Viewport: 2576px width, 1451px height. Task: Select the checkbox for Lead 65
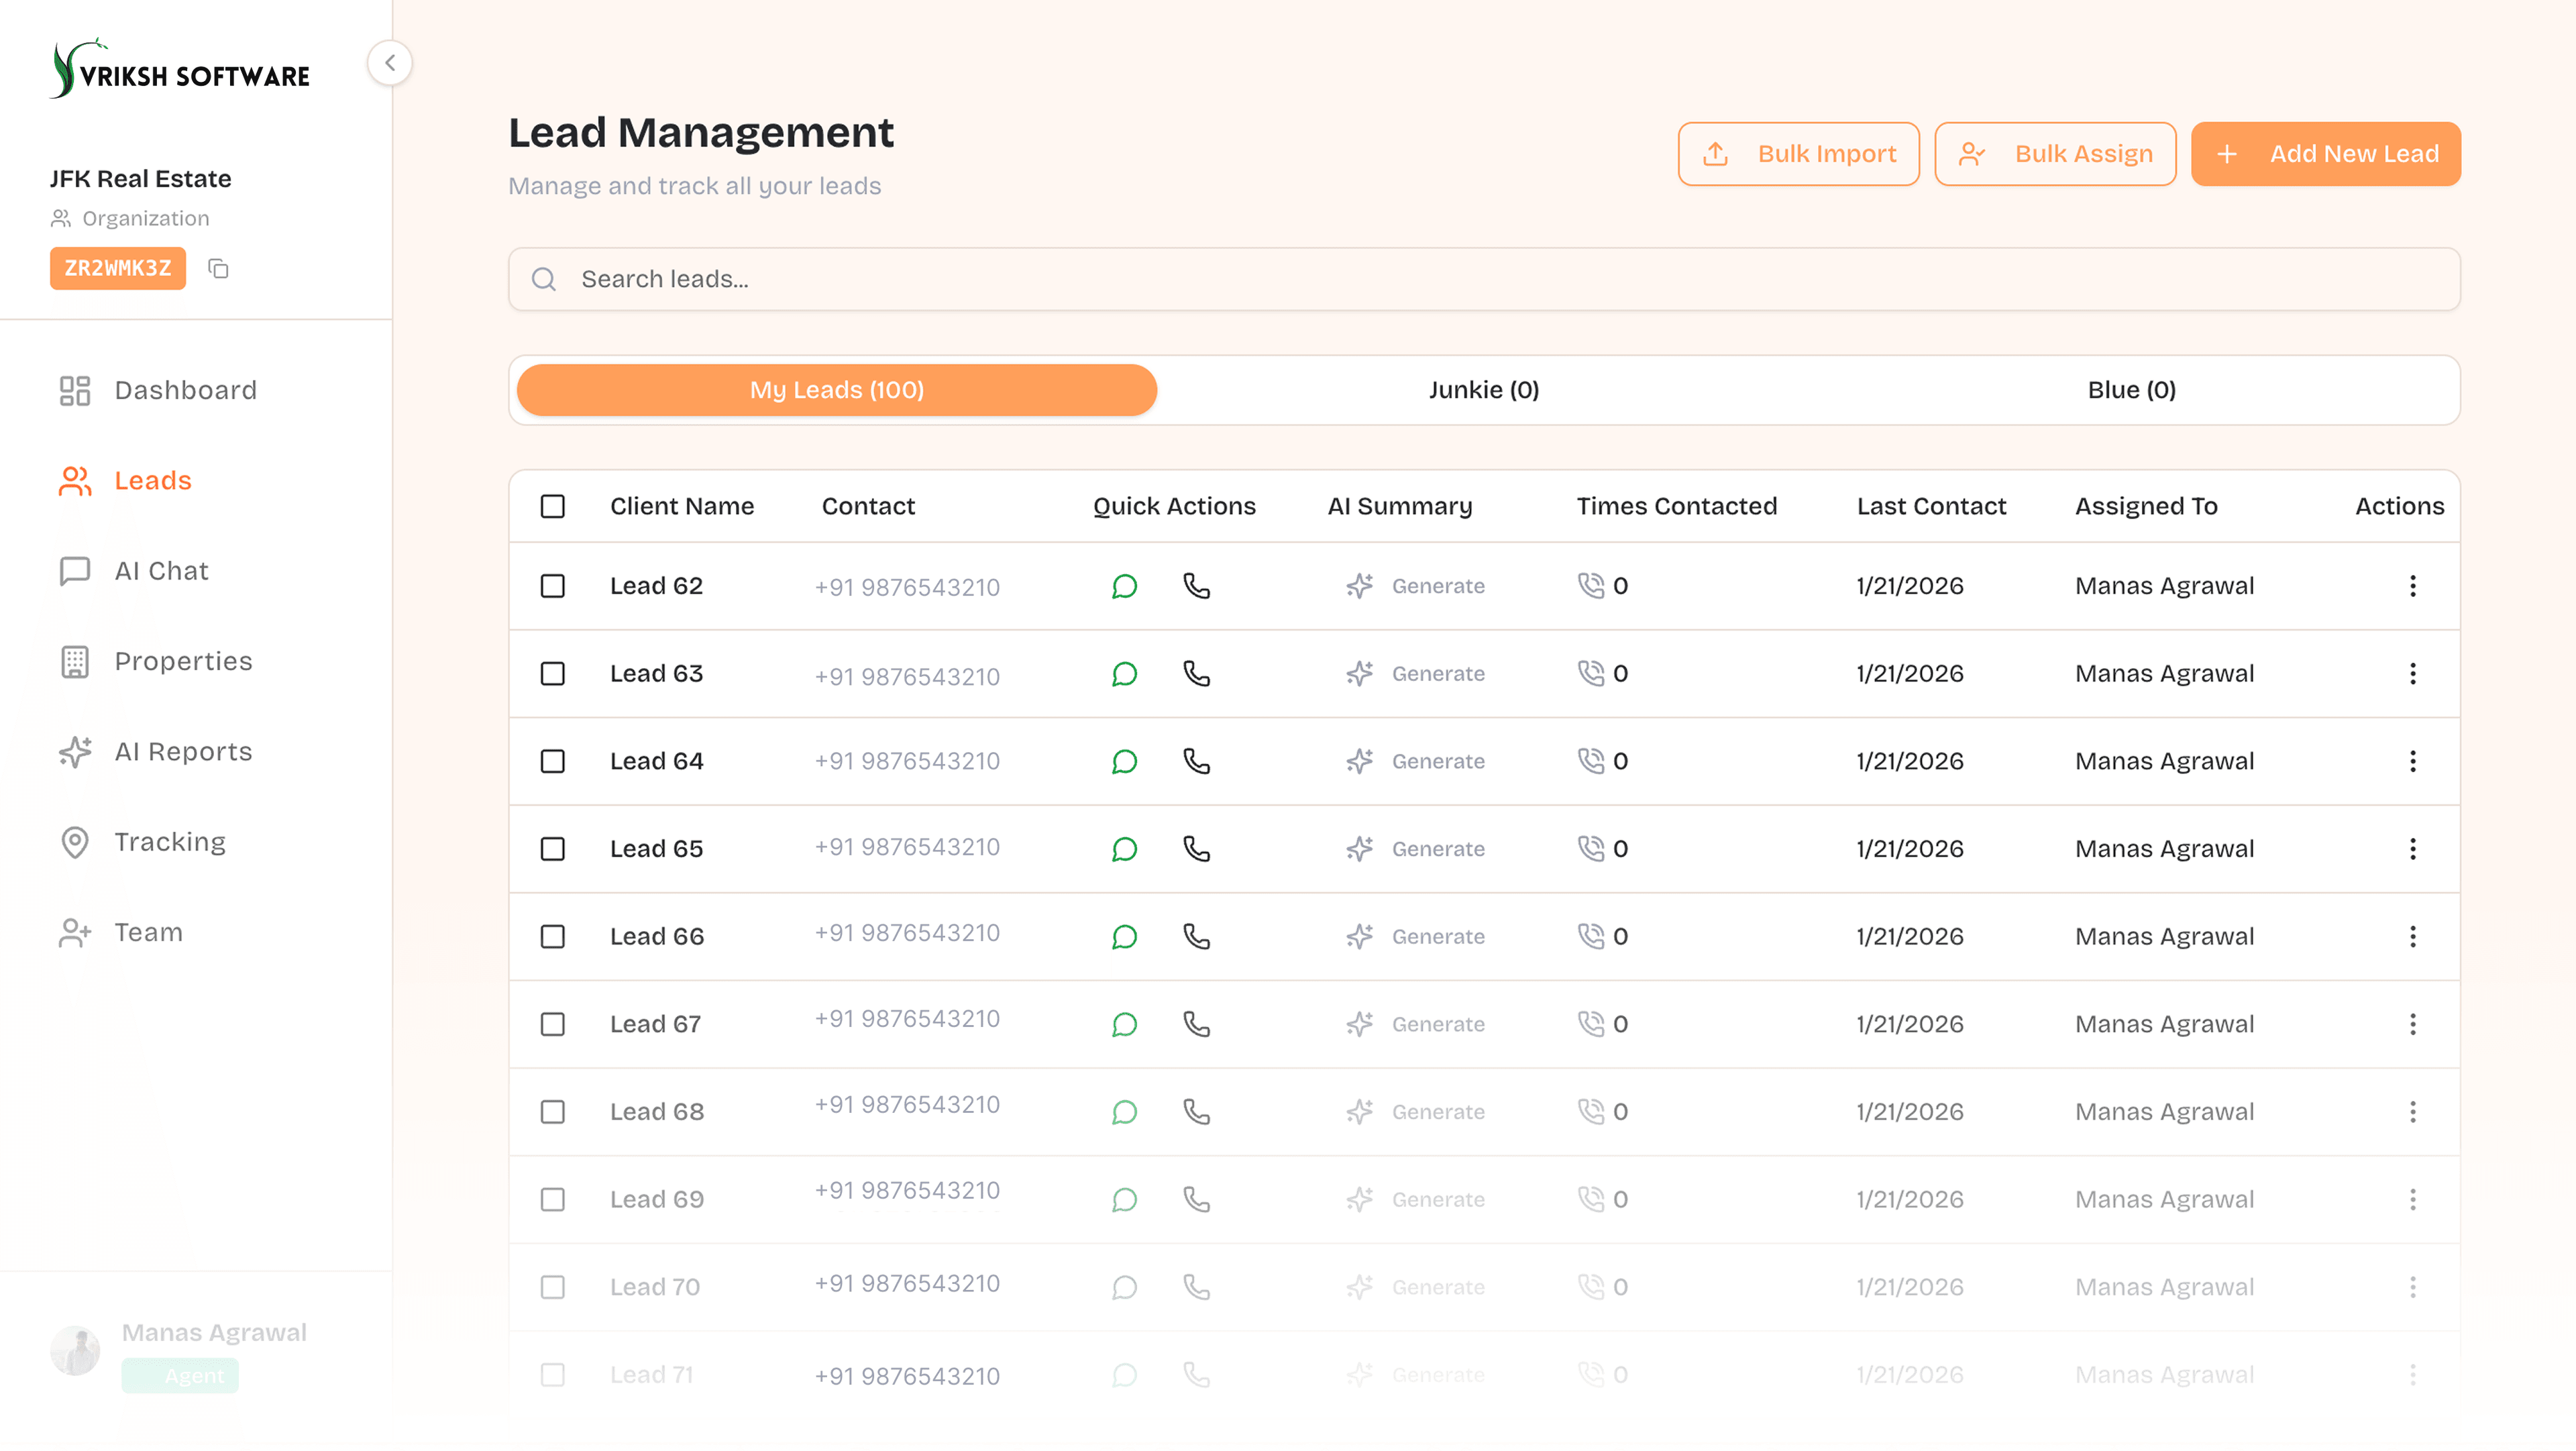click(x=552, y=849)
